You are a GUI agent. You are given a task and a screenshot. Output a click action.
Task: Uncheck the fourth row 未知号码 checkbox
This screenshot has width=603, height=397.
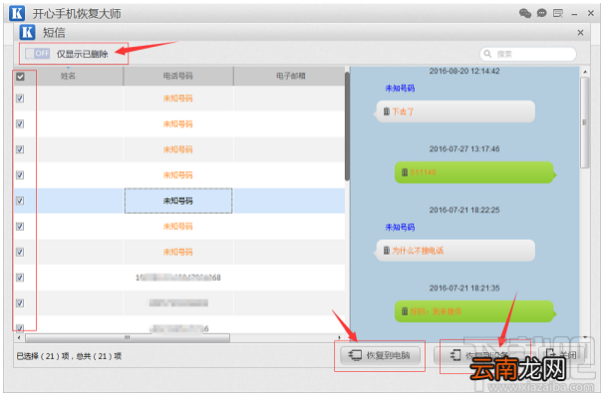point(20,175)
